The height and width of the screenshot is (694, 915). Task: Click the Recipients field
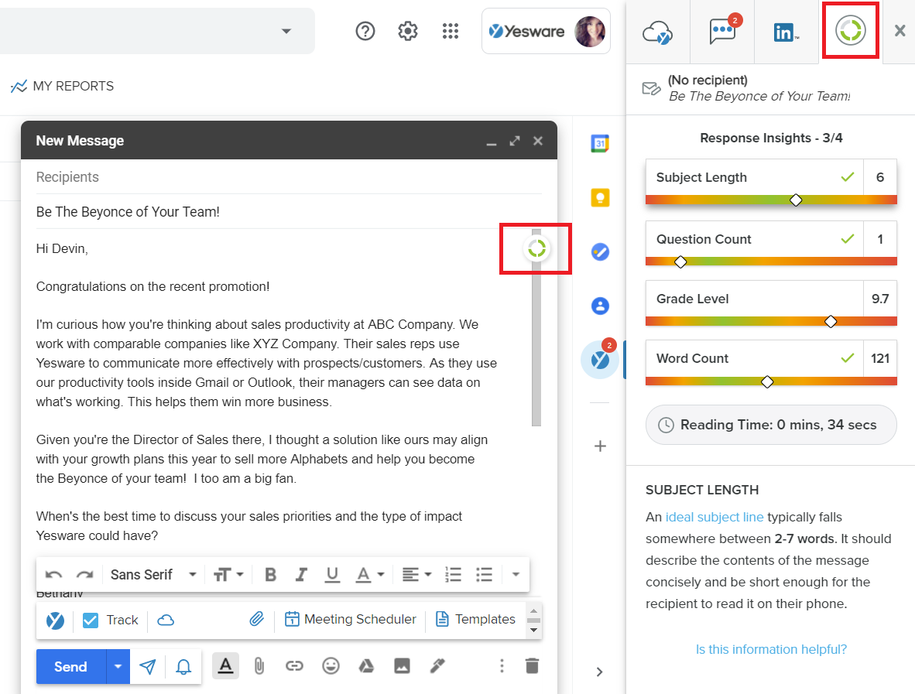(289, 176)
